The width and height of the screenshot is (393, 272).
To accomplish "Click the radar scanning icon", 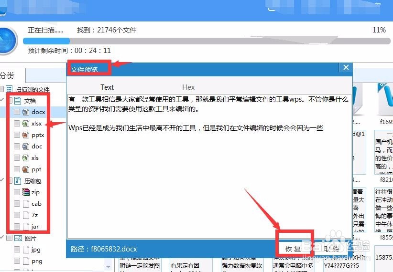I will coord(7,41).
